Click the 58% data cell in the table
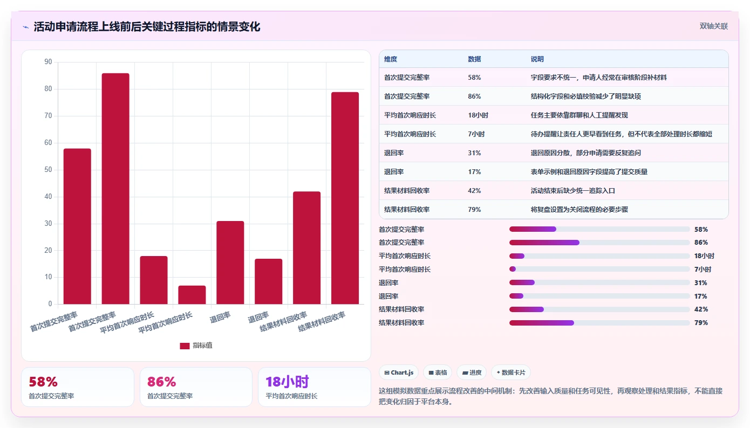750x428 pixels. [474, 78]
